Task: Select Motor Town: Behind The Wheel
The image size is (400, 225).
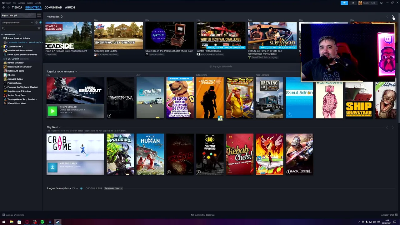Action: pos(22,55)
